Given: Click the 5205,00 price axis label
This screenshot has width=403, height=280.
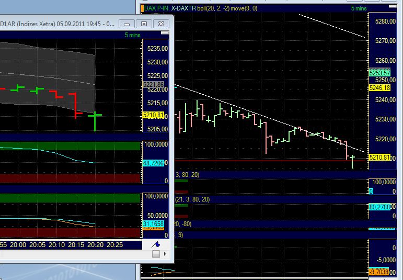Looking at the screenshot, I should (157, 129).
